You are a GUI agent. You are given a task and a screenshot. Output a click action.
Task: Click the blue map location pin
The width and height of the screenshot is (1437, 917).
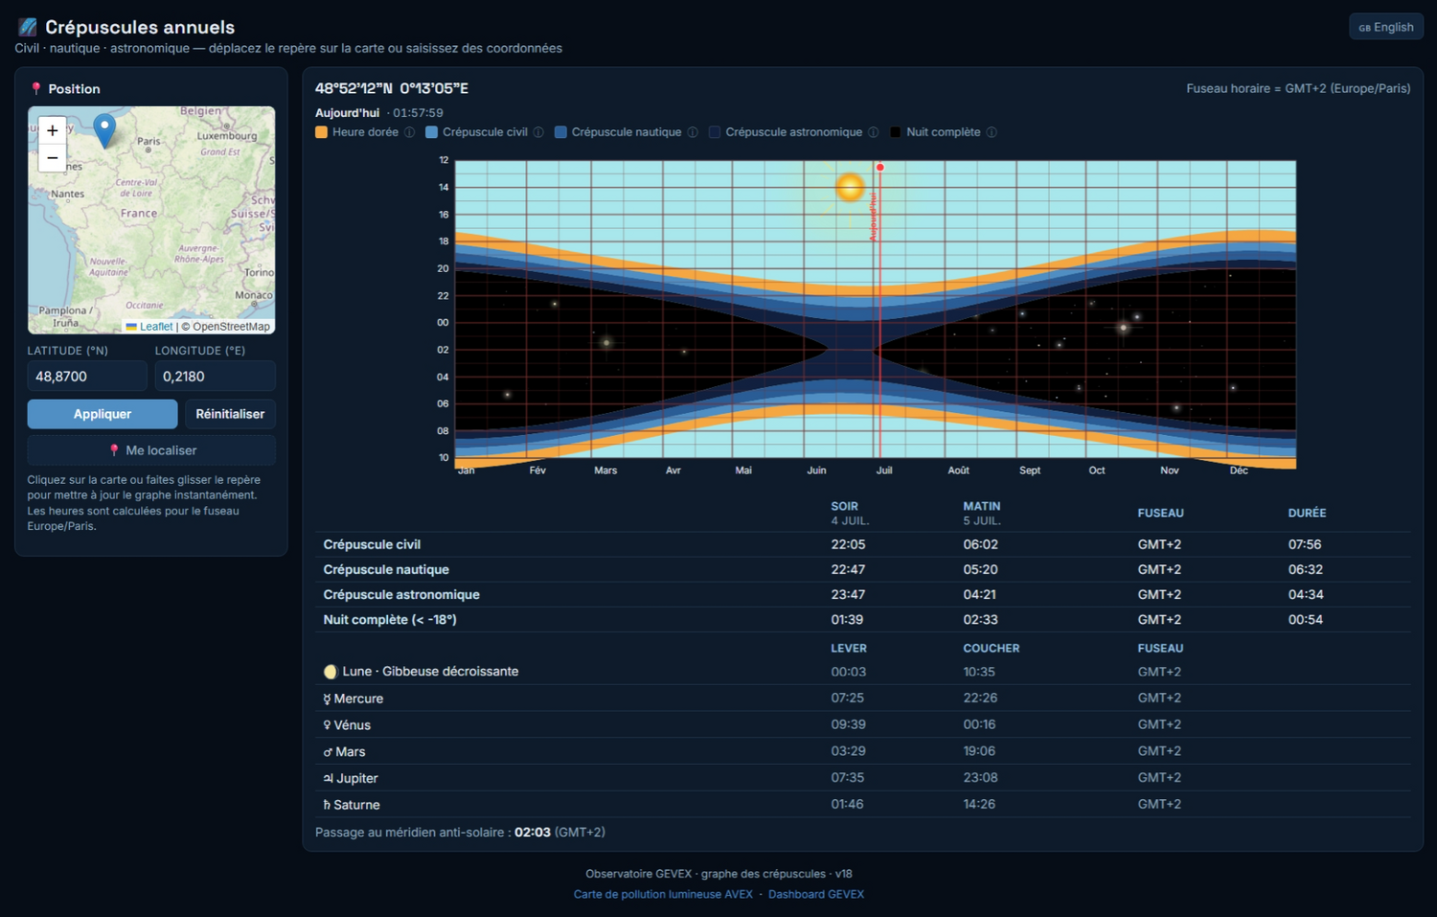click(x=104, y=129)
